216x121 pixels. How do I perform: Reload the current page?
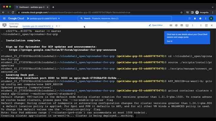tap(13, 12)
